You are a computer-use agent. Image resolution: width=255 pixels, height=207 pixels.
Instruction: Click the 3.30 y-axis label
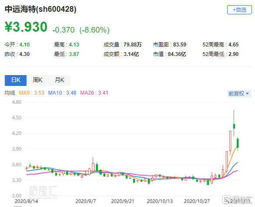(x=17, y=180)
